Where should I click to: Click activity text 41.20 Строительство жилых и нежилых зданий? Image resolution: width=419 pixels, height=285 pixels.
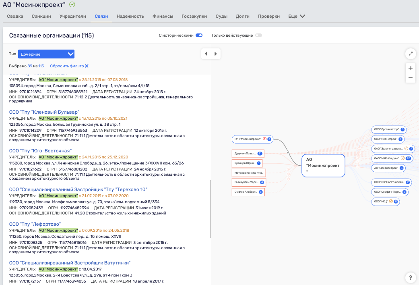pos(120,213)
